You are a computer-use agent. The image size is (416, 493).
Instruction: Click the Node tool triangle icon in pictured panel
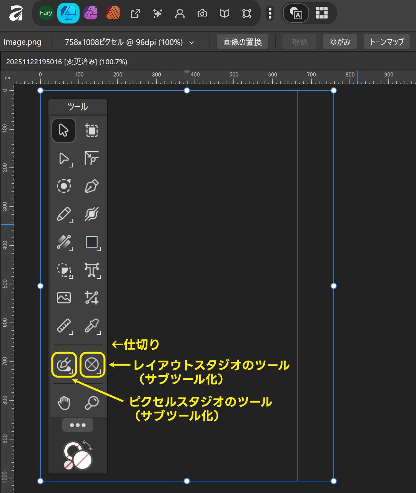click(x=64, y=159)
